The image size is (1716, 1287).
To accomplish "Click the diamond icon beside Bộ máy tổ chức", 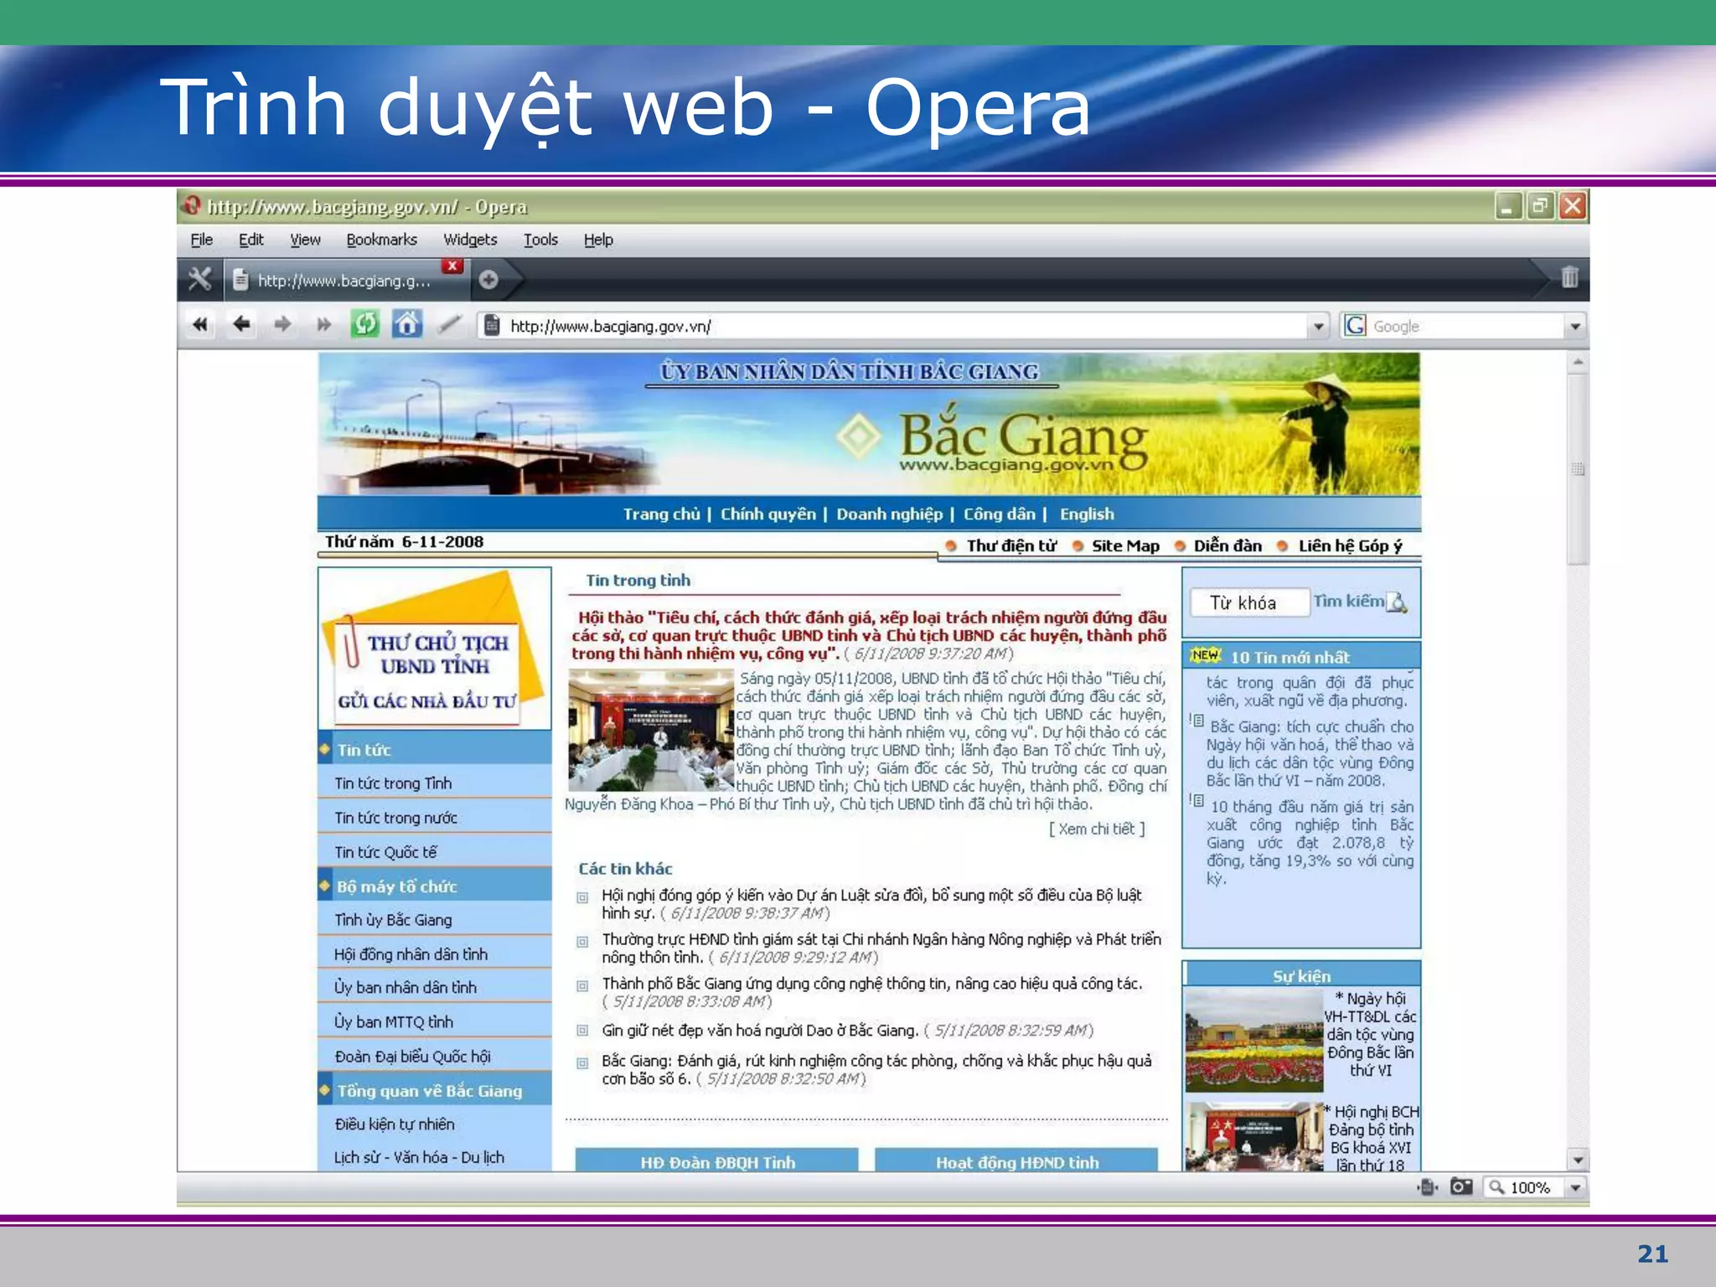I will pos(324,885).
